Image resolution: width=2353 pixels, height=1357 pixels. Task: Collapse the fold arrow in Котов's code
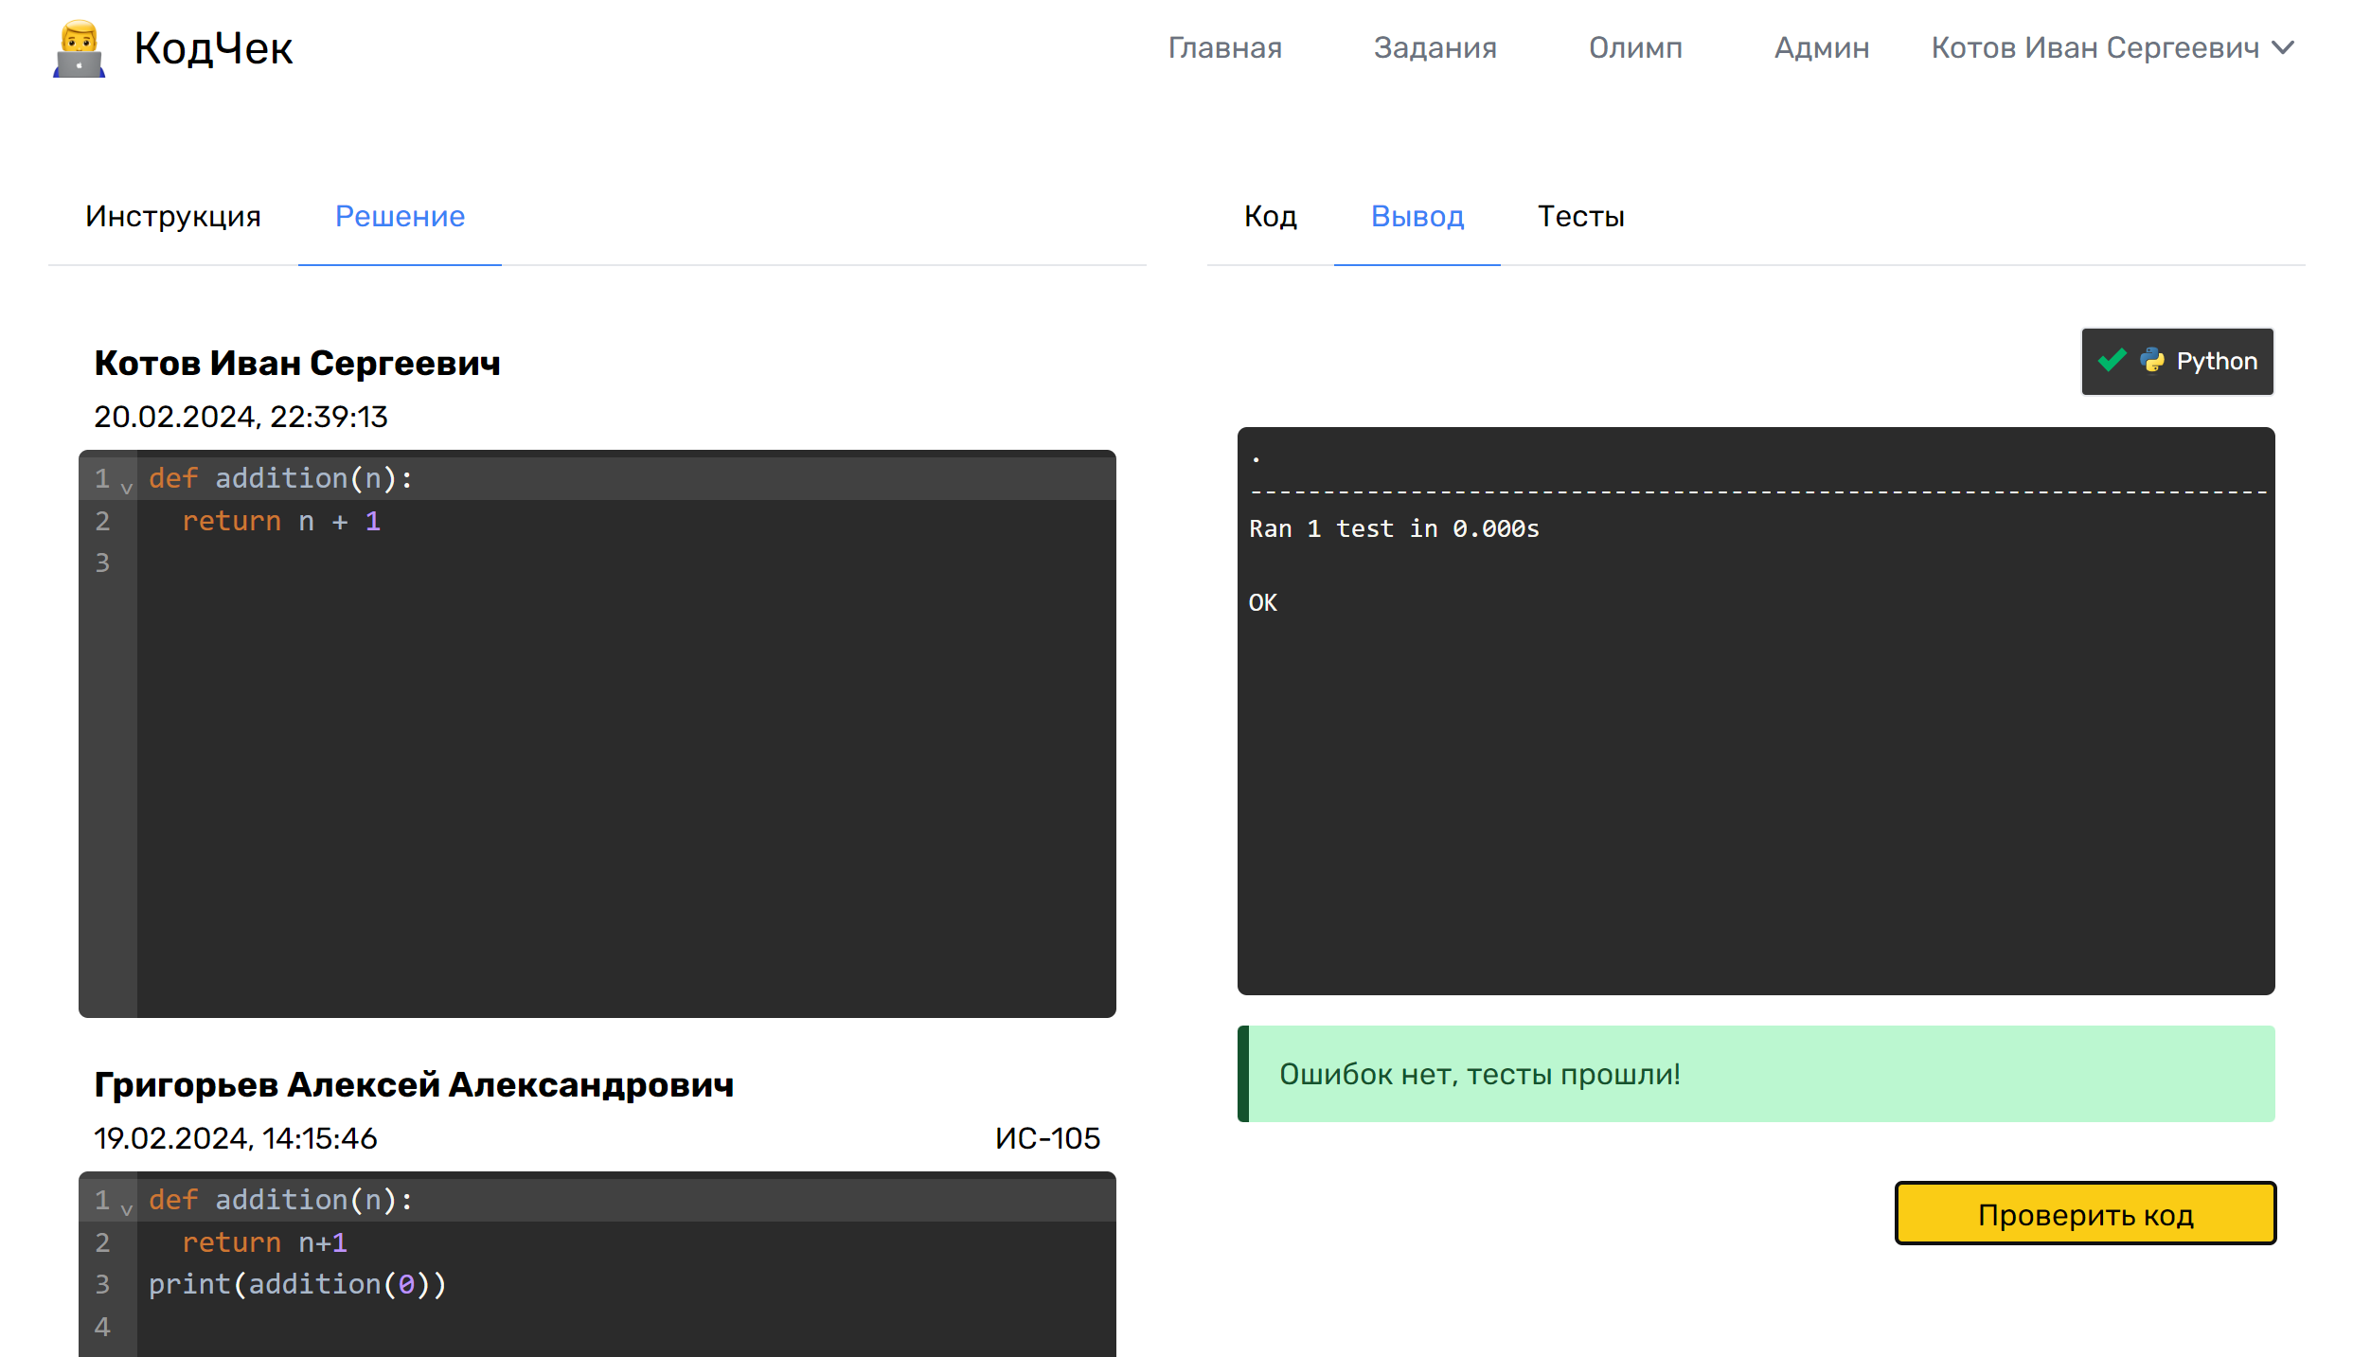point(127,488)
